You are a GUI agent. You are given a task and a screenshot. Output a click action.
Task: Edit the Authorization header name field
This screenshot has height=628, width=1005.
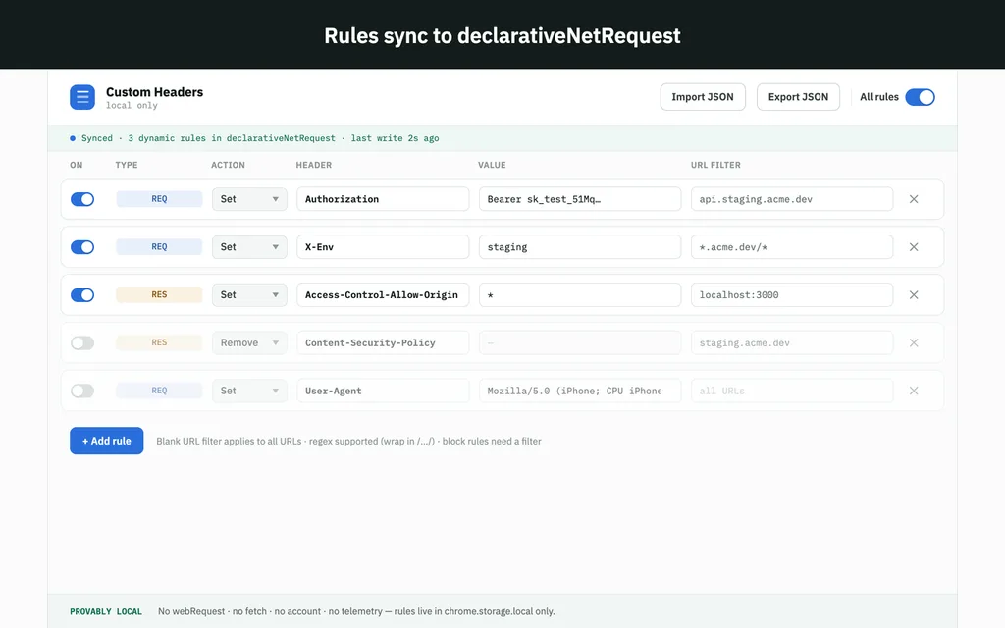(x=383, y=199)
